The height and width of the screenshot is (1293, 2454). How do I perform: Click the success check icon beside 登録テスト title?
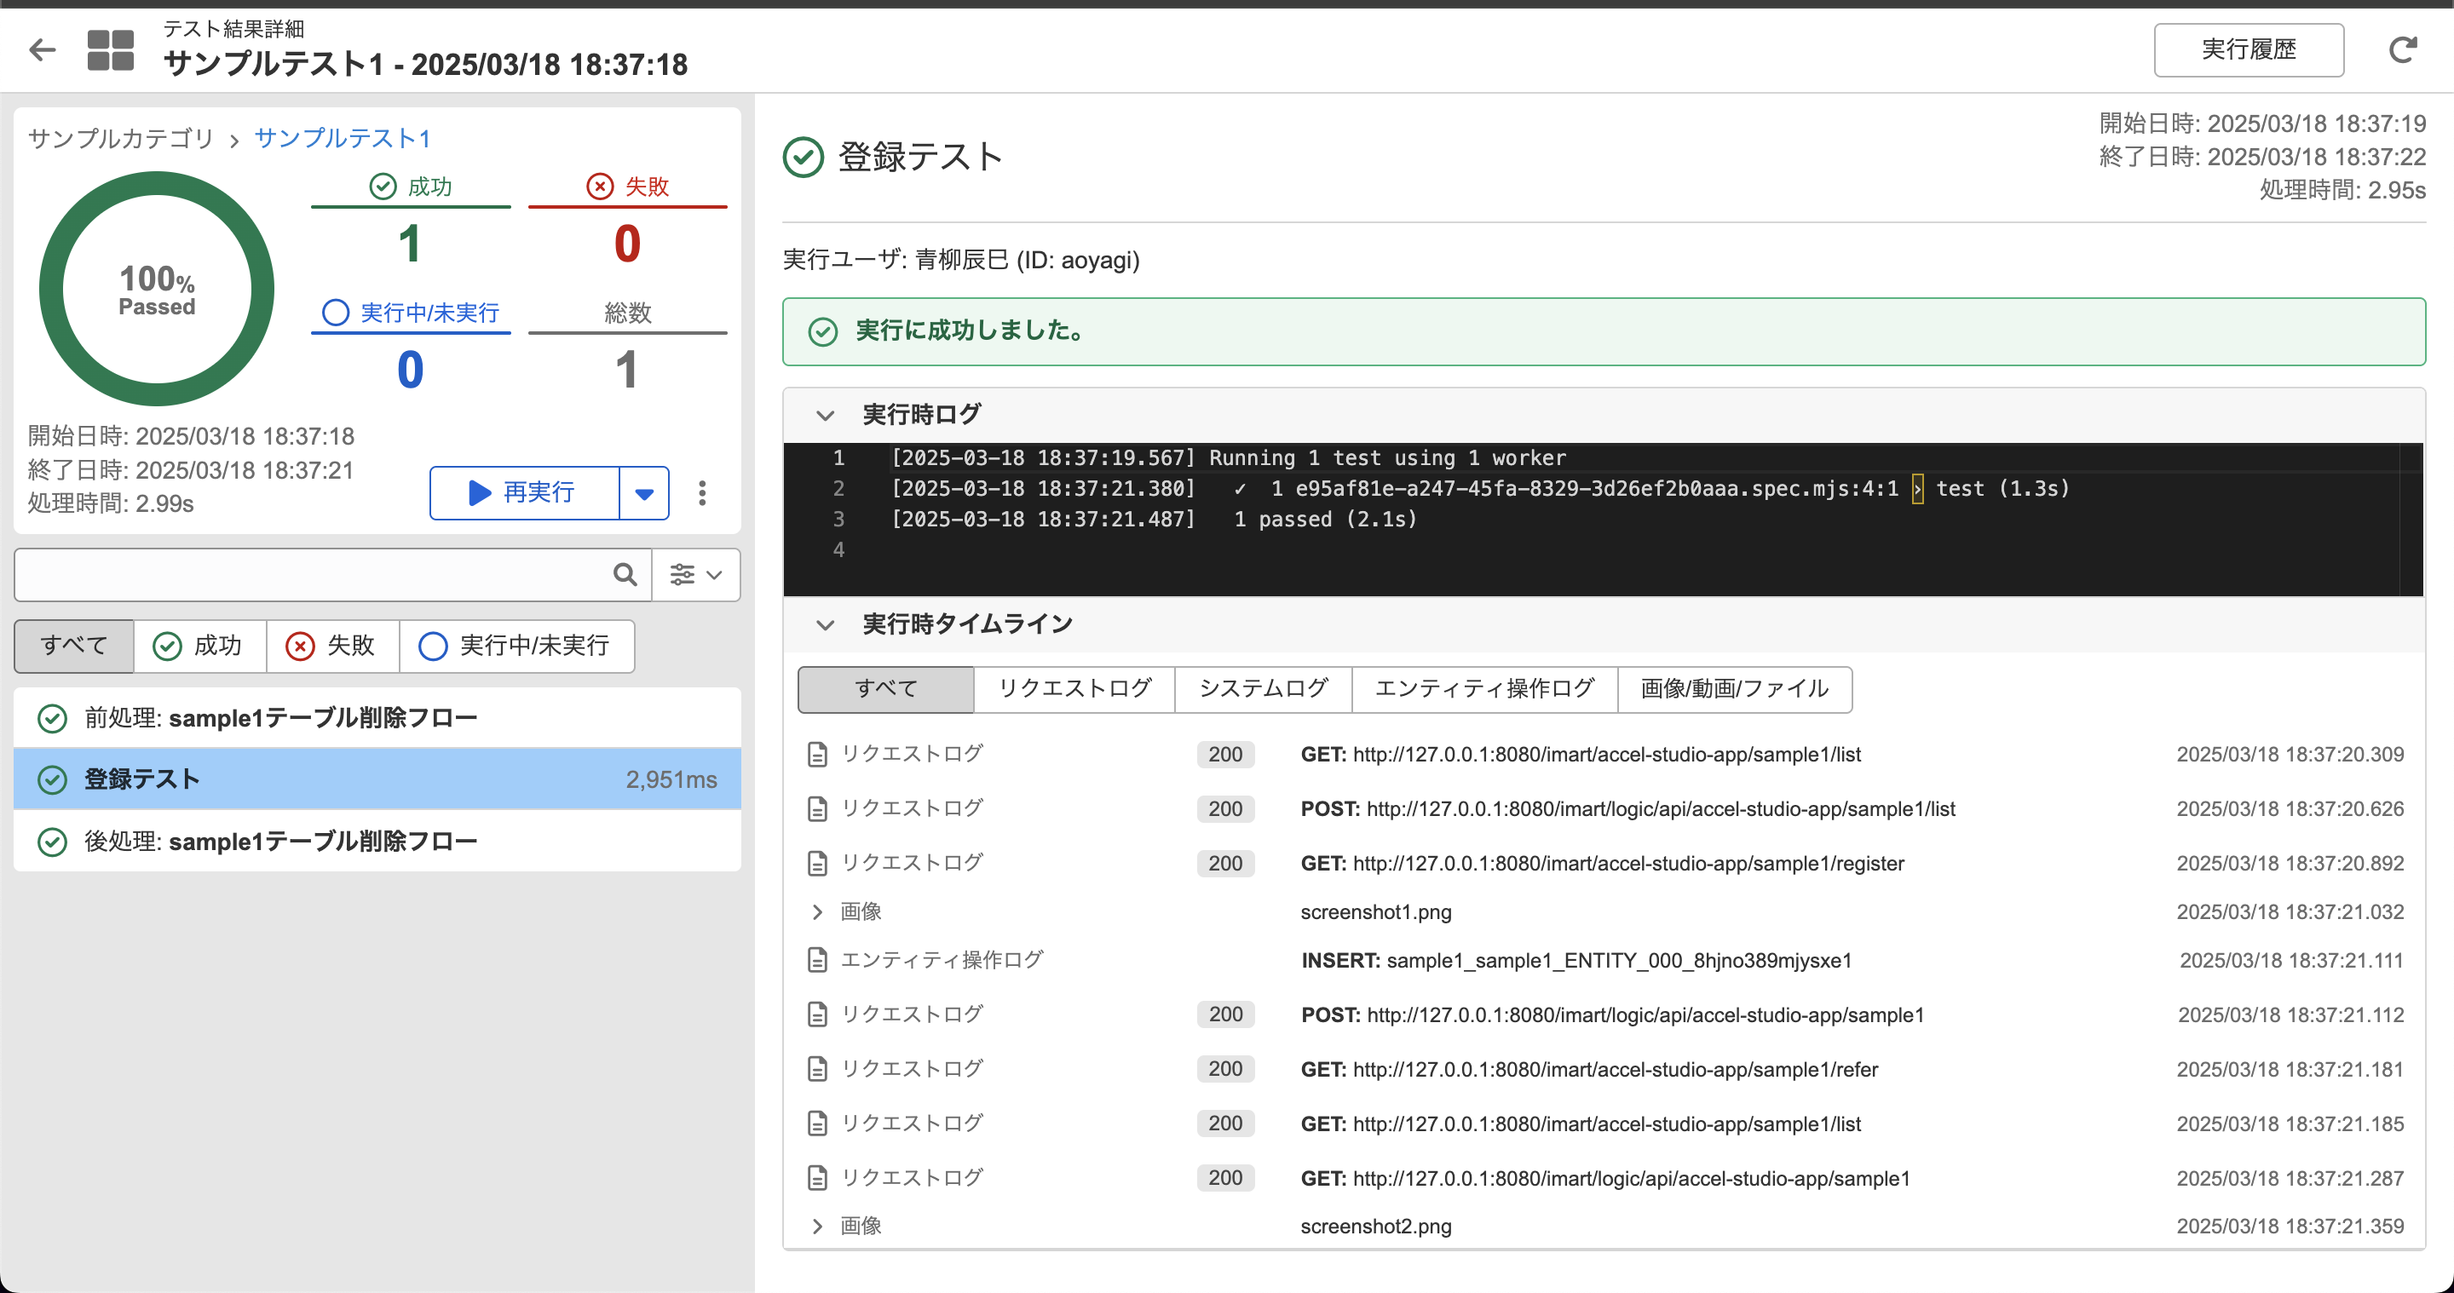(x=803, y=157)
